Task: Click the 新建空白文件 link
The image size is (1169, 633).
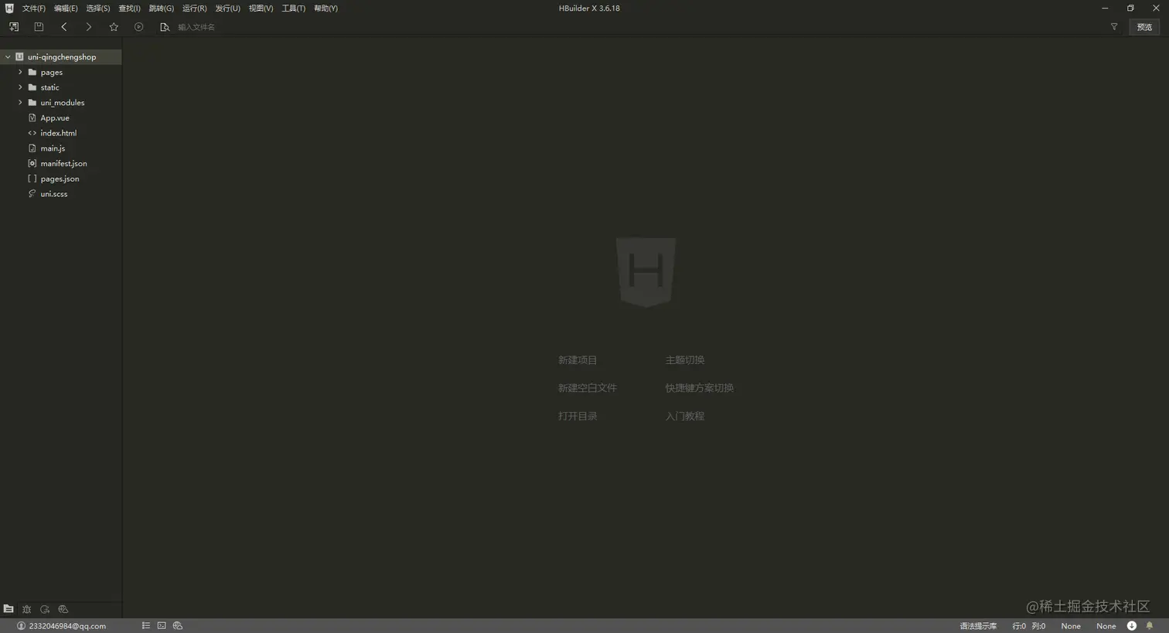Action: (588, 388)
